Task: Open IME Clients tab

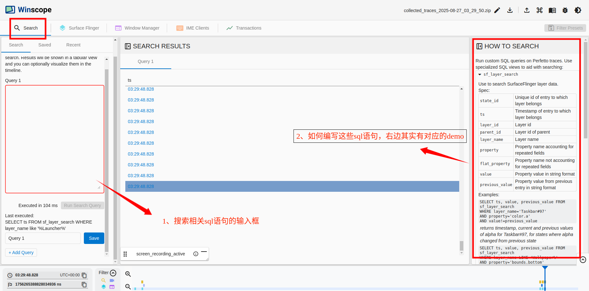Action: [x=193, y=28]
